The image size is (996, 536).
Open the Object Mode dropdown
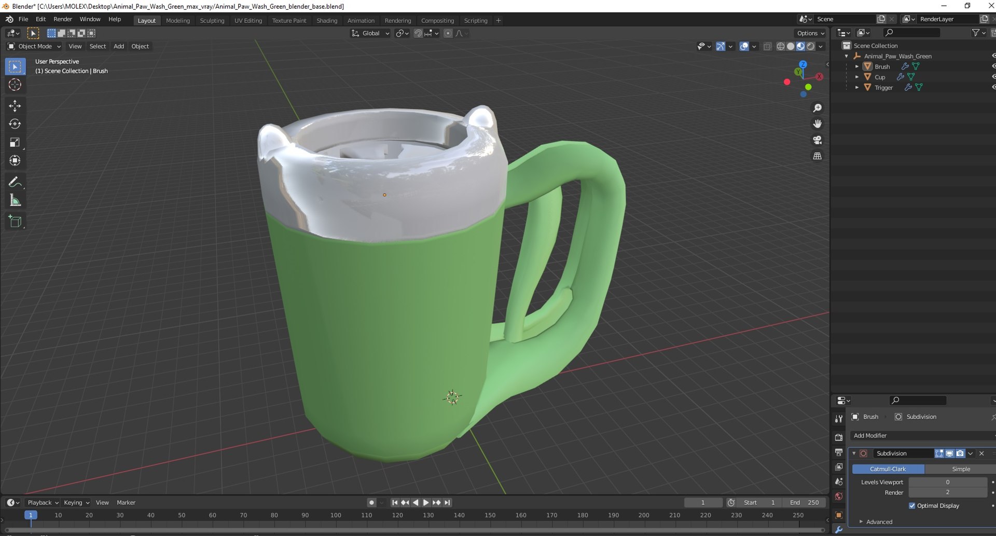[x=34, y=46]
